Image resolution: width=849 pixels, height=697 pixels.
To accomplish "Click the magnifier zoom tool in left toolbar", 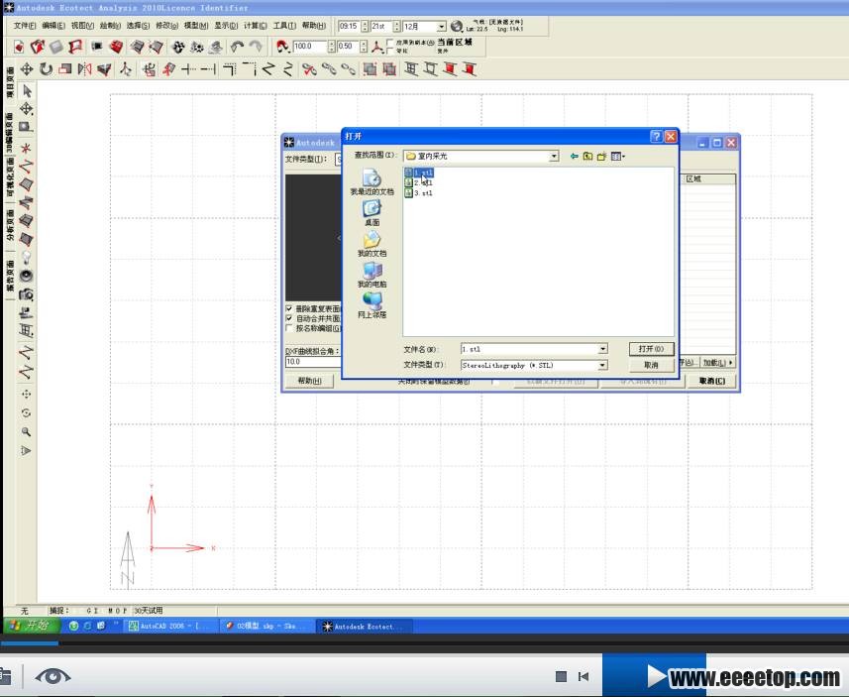I will pyautogui.click(x=26, y=432).
